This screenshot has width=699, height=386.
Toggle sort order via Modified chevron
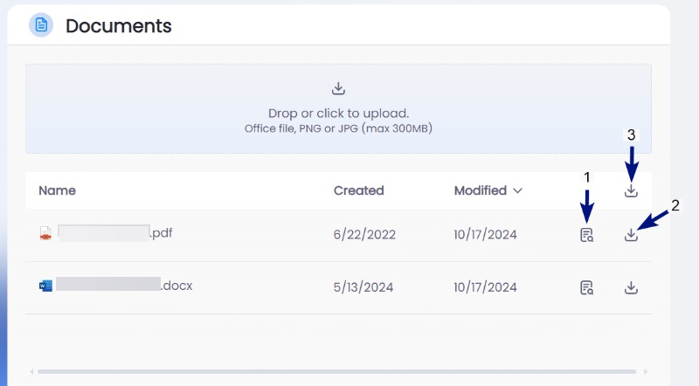[517, 190]
